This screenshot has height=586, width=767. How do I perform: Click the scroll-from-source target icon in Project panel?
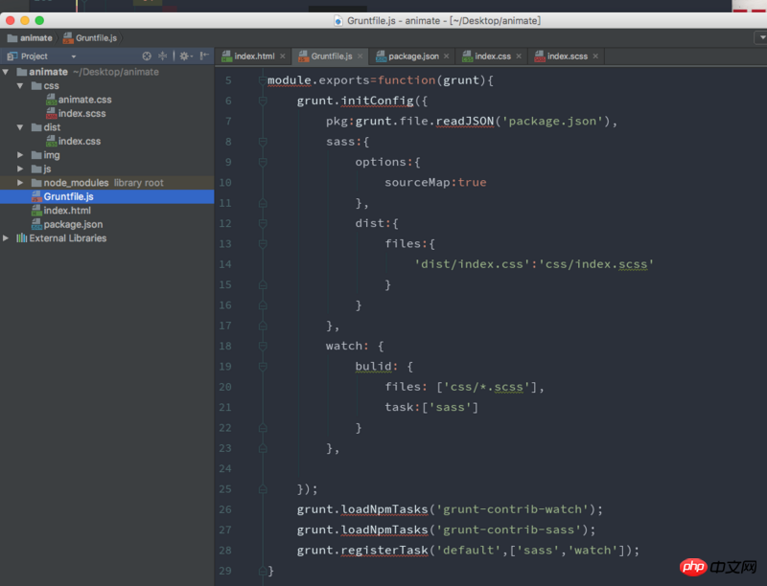click(x=147, y=56)
